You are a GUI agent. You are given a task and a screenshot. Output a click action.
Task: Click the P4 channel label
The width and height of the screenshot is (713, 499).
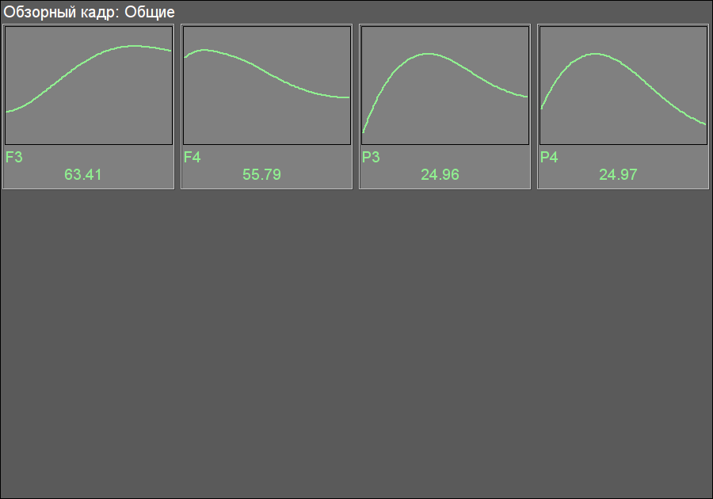coord(549,158)
